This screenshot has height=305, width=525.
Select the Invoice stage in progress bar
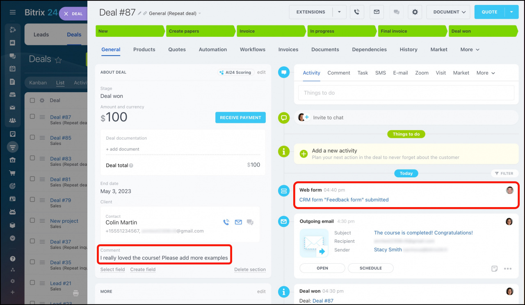[x=272, y=31]
